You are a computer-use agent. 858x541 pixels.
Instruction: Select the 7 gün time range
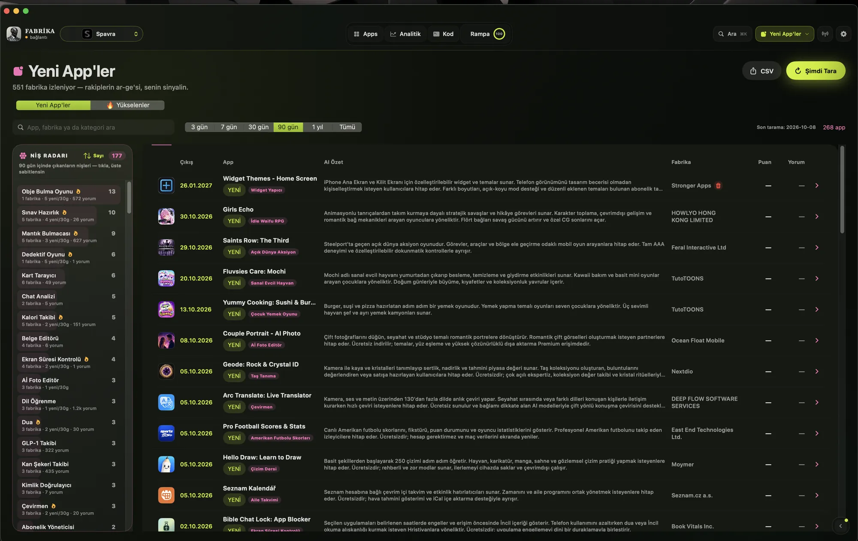(229, 127)
